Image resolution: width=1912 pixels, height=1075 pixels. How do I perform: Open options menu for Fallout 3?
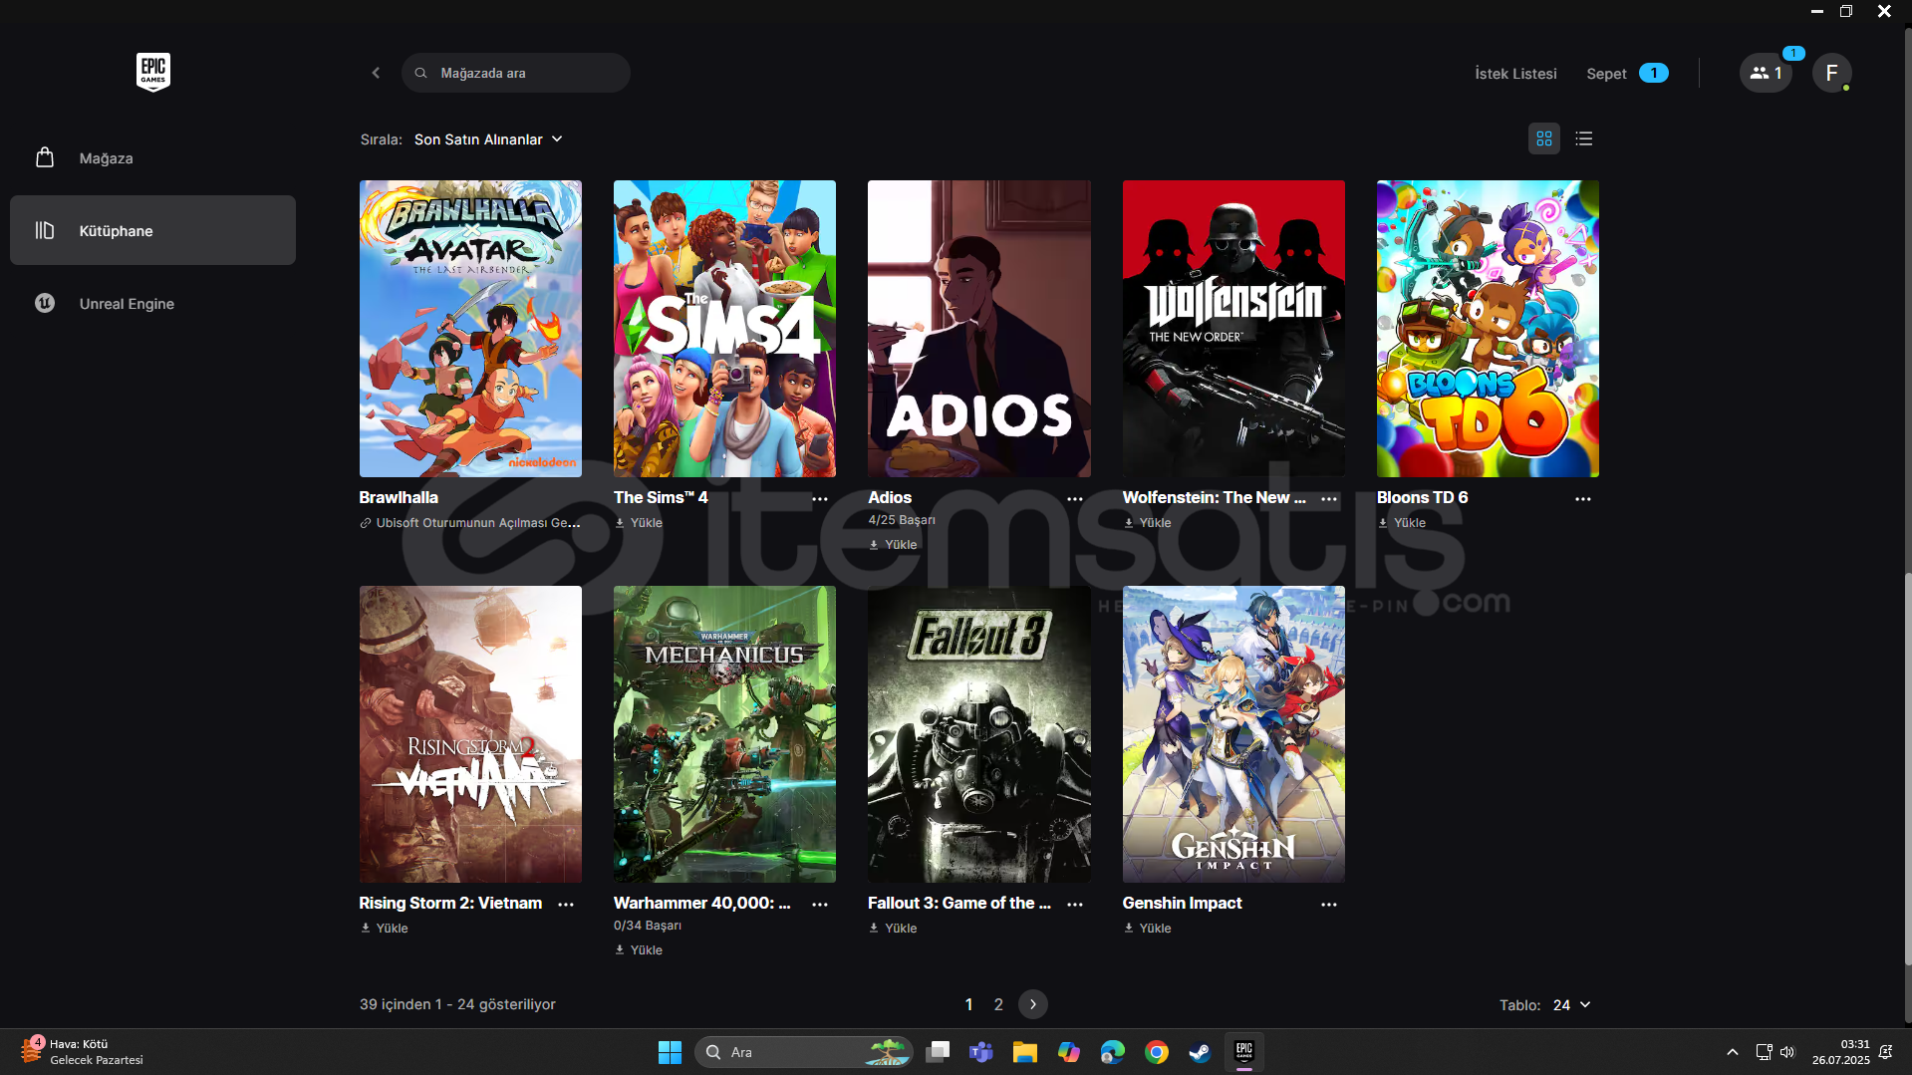click(x=1075, y=905)
